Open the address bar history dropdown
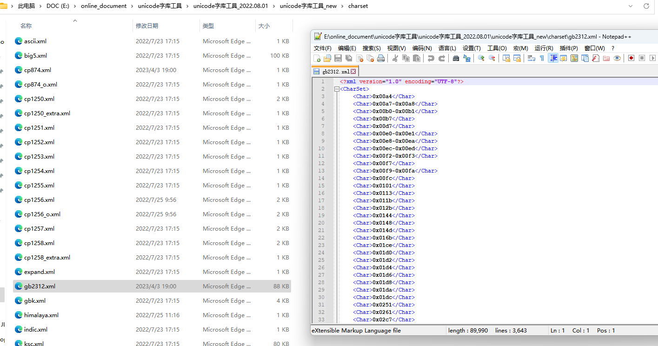Image resolution: width=658 pixels, height=346 pixels. (630, 6)
